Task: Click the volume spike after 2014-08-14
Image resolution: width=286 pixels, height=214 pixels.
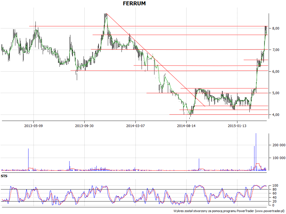Action: (199, 164)
